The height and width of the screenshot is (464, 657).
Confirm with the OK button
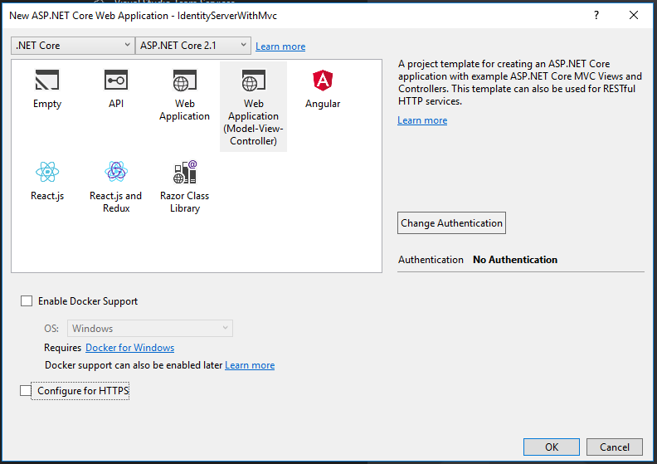click(x=552, y=447)
